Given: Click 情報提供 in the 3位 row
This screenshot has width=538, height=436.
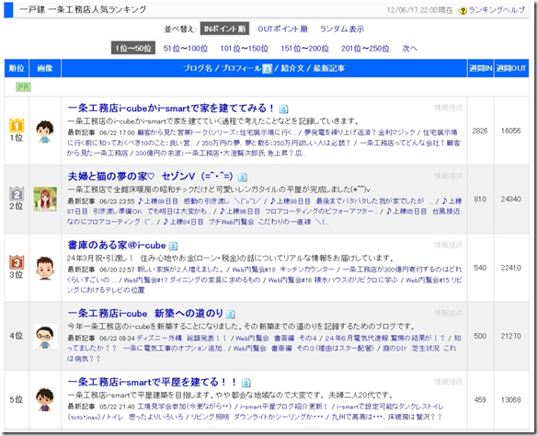Looking at the screenshot, I should click(x=448, y=245).
